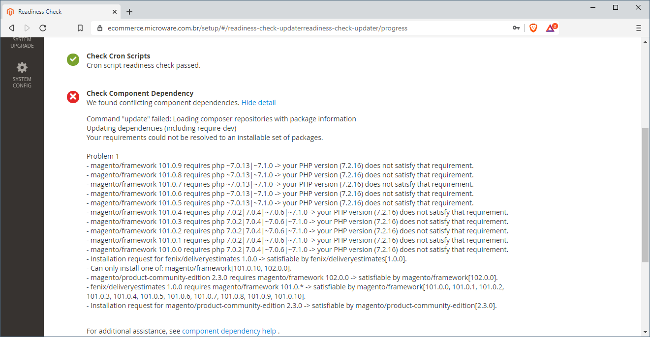Click the red error icon beside Check Component Dependency
The image size is (650, 337).
(x=73, y=97)
